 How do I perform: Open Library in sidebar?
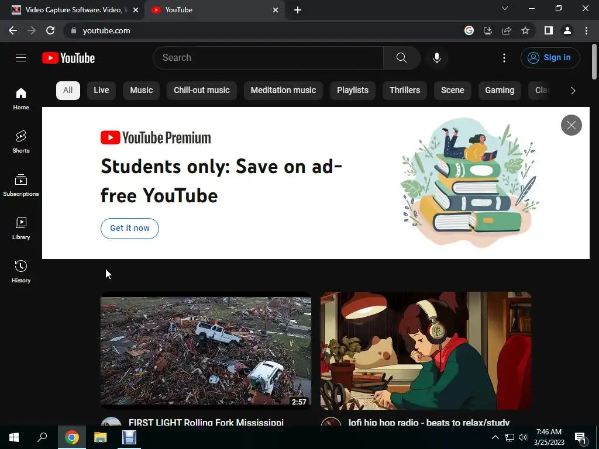click(21, 228)
